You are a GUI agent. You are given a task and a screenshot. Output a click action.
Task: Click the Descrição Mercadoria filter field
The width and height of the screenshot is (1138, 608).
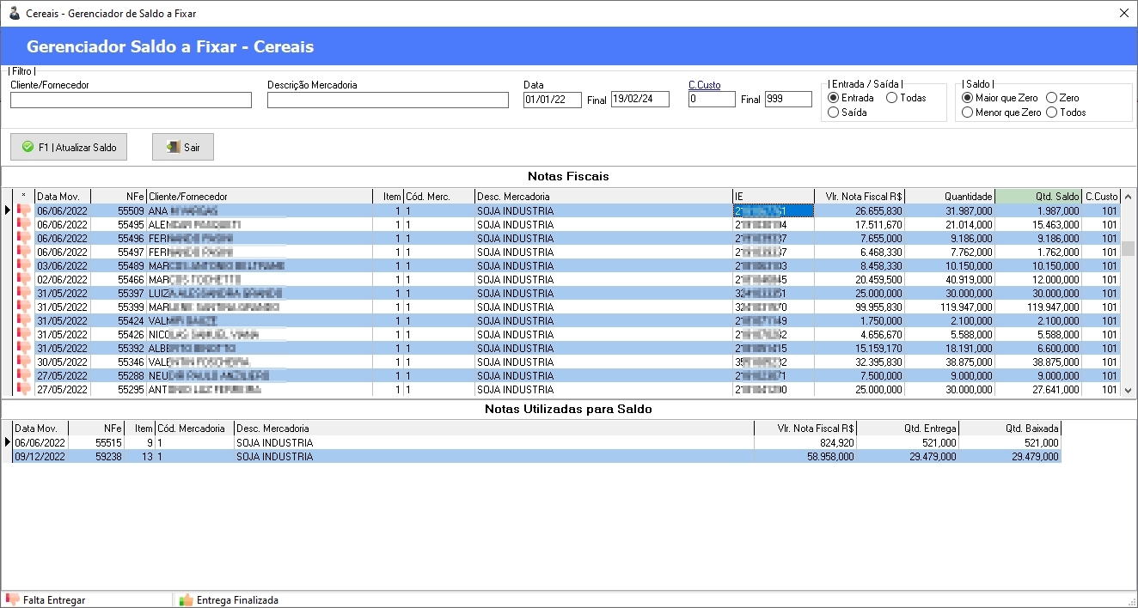click(388, 100)
